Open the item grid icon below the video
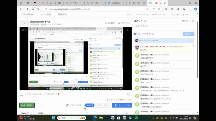 pos(129,94)
